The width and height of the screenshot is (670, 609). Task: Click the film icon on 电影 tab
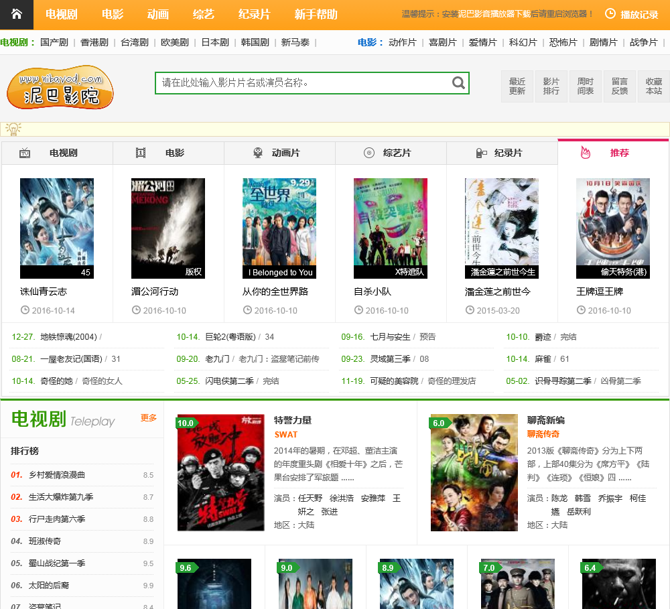point(141,153)
